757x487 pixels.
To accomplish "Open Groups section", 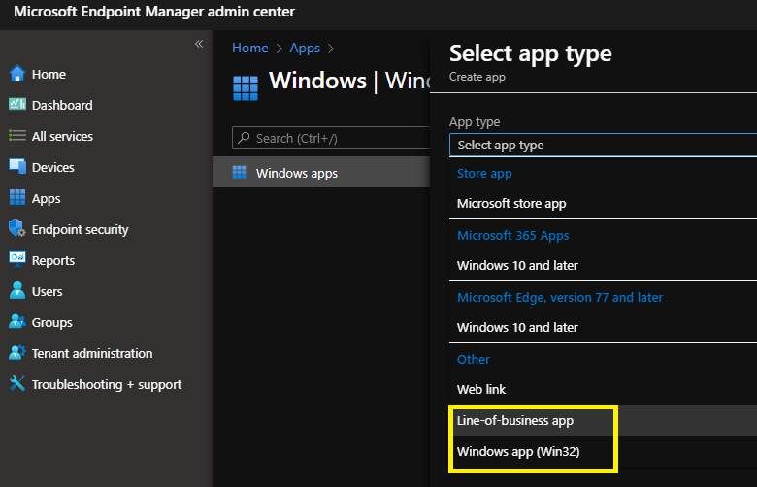I will pos(51,322).
